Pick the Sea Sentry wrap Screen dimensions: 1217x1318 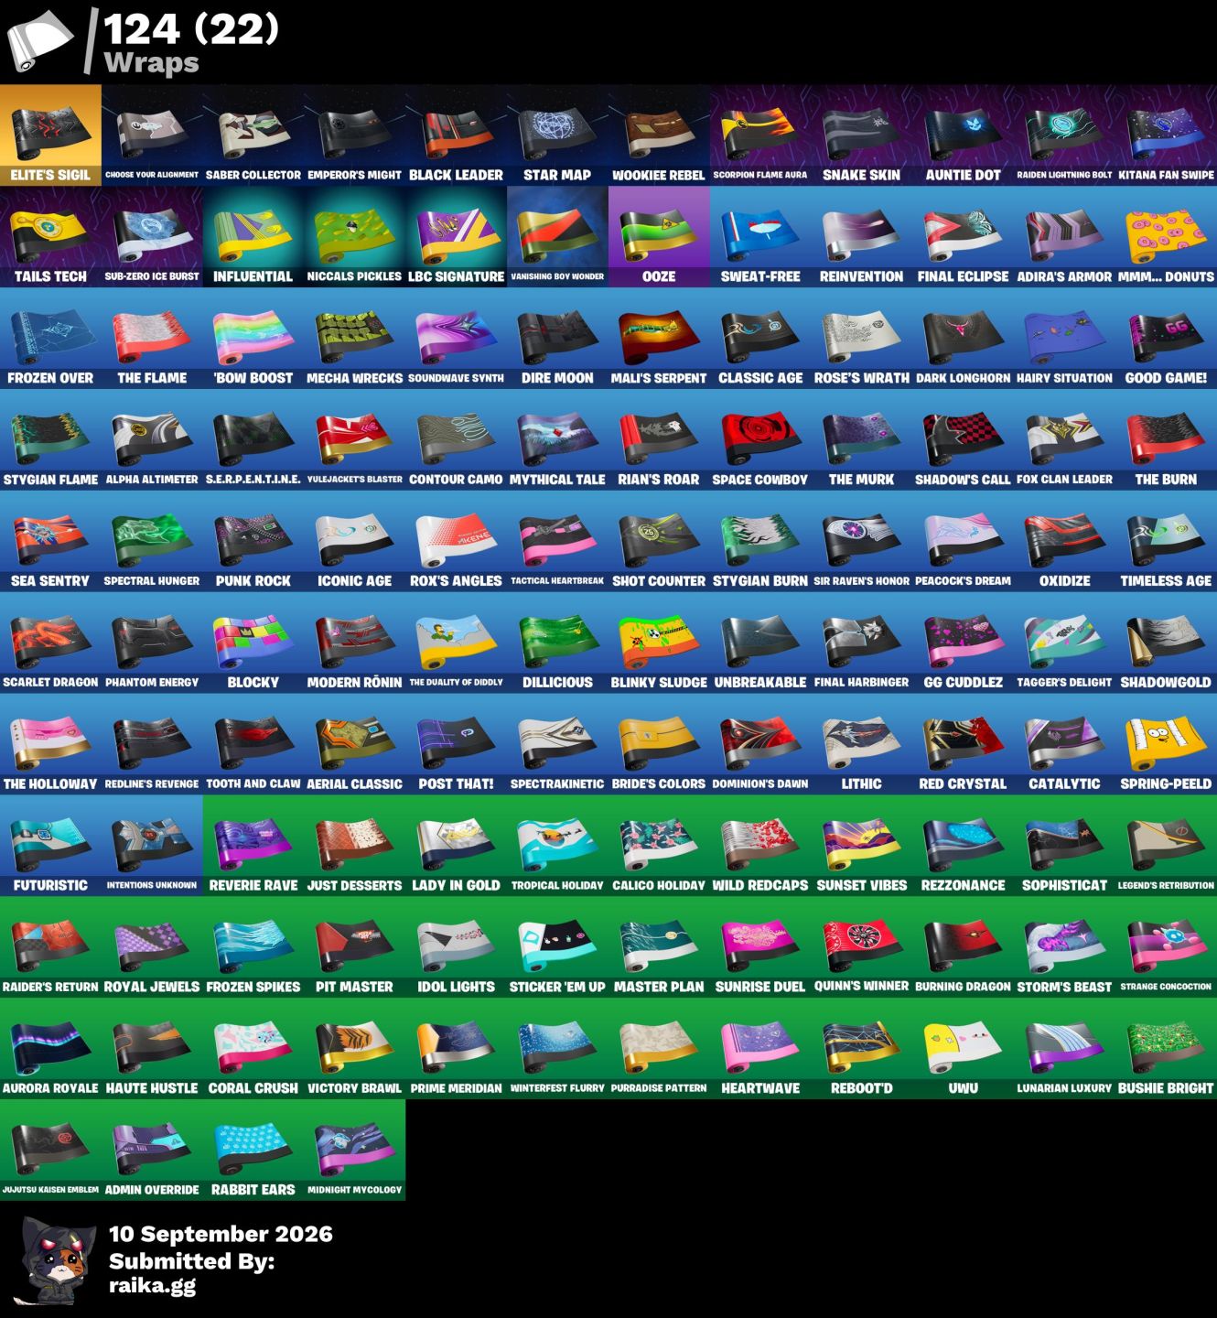coord(50,542)
